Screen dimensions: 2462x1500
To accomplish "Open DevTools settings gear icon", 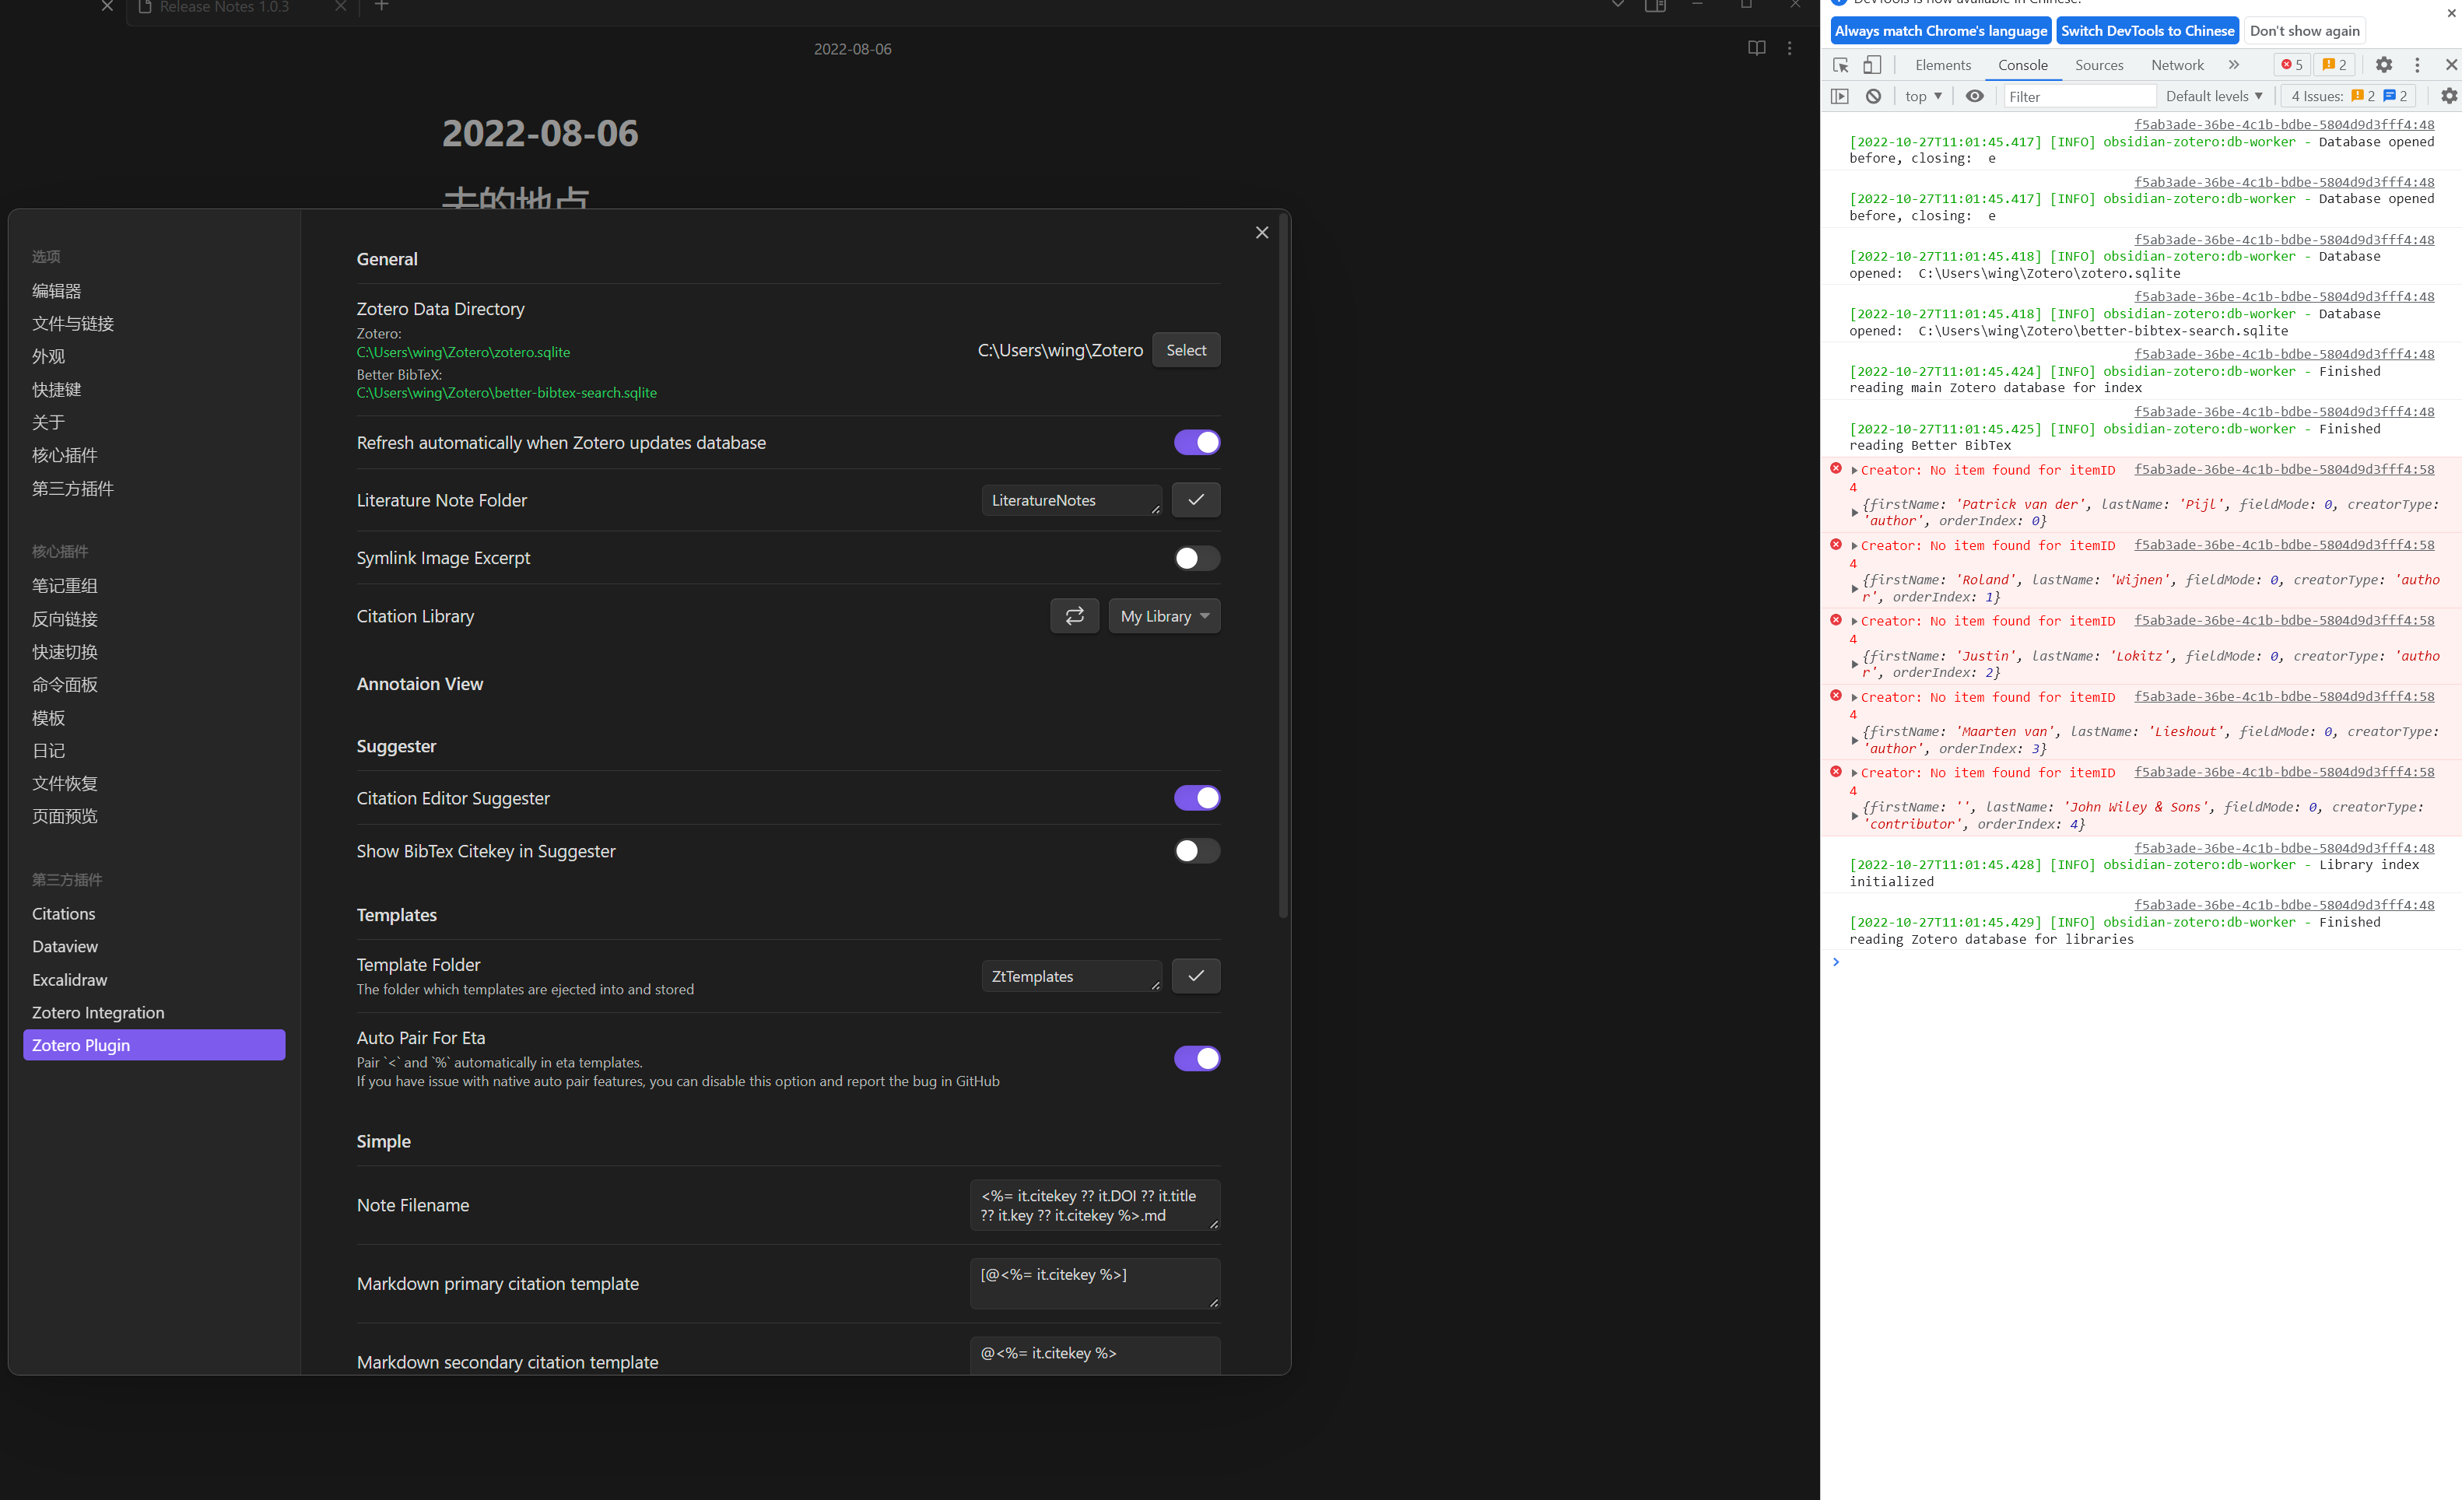I will 2385,64.
